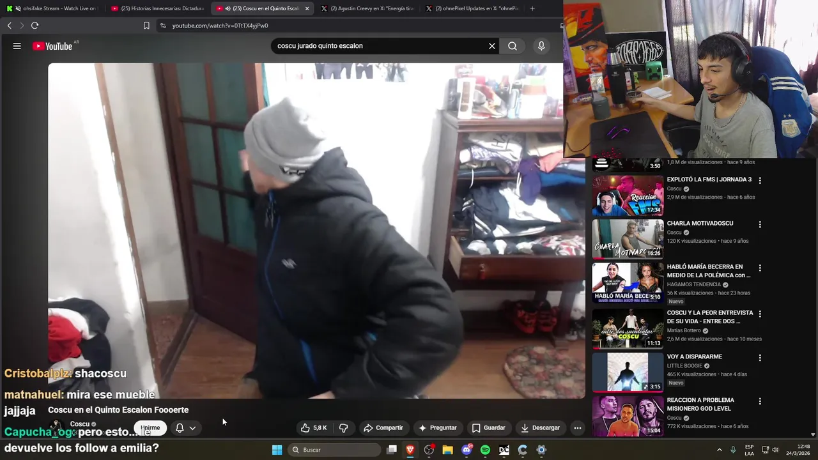The width and height of the screenshot is (818, 460).
Task: Switch to the ohsifake Stream tab
Action: tap(52, 8)
